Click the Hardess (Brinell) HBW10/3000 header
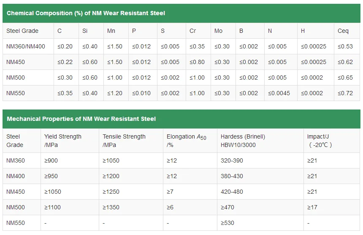This screenshot has width=363, height=235. click(243, 141)
